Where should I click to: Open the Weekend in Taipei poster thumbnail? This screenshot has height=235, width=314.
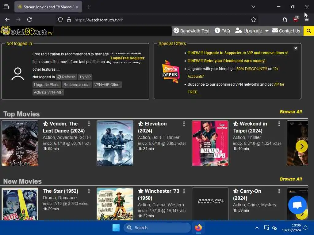coord(210,143)
